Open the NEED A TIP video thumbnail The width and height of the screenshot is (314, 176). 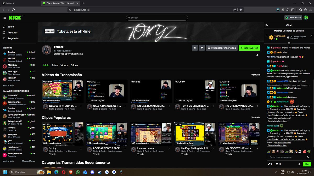pos(63,91)
